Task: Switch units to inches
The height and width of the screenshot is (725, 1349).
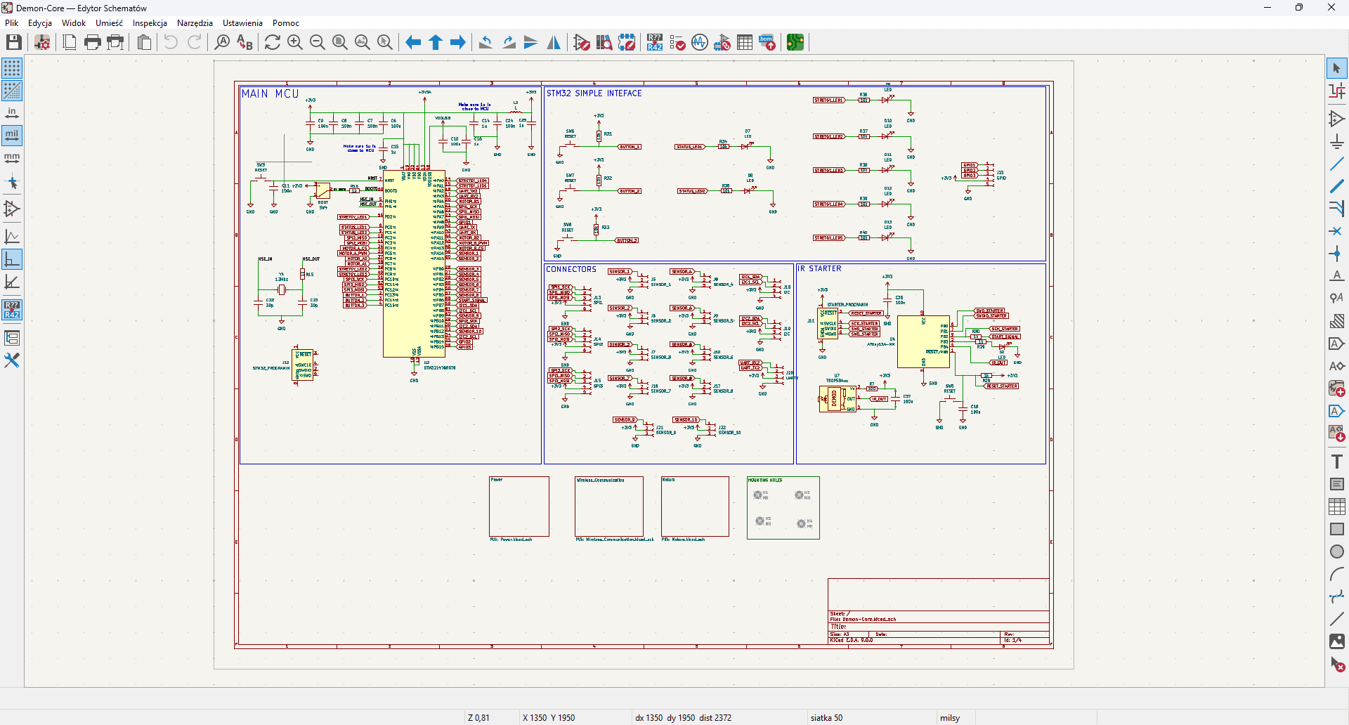Action: (12, 113)
